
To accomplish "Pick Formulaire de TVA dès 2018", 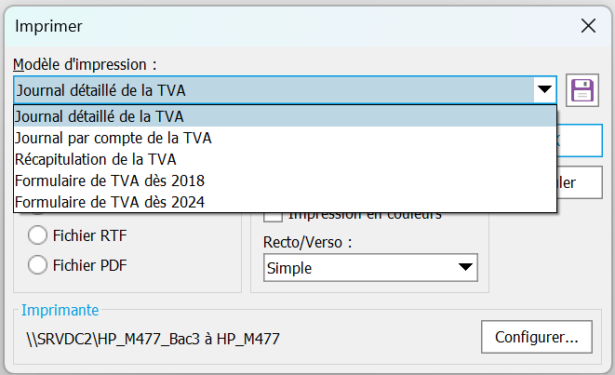I will (110, 180).
